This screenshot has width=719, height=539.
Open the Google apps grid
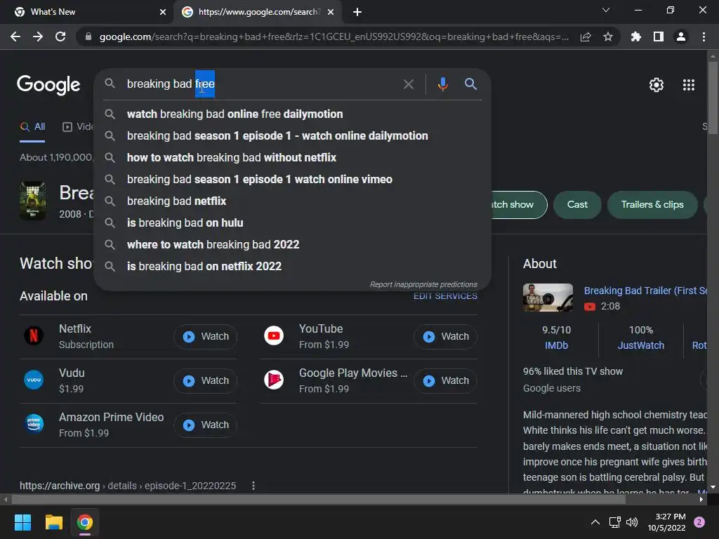(689, 85)
